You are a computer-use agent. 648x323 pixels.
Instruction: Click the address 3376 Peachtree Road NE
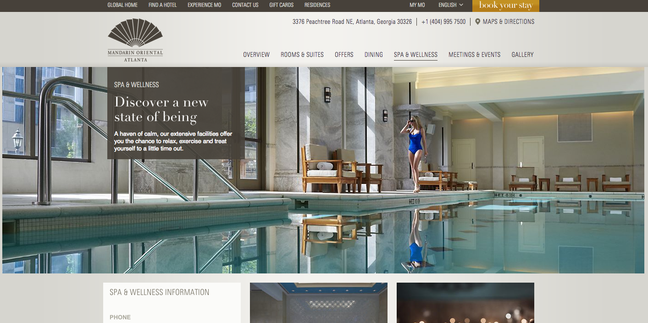click(352, 22)
